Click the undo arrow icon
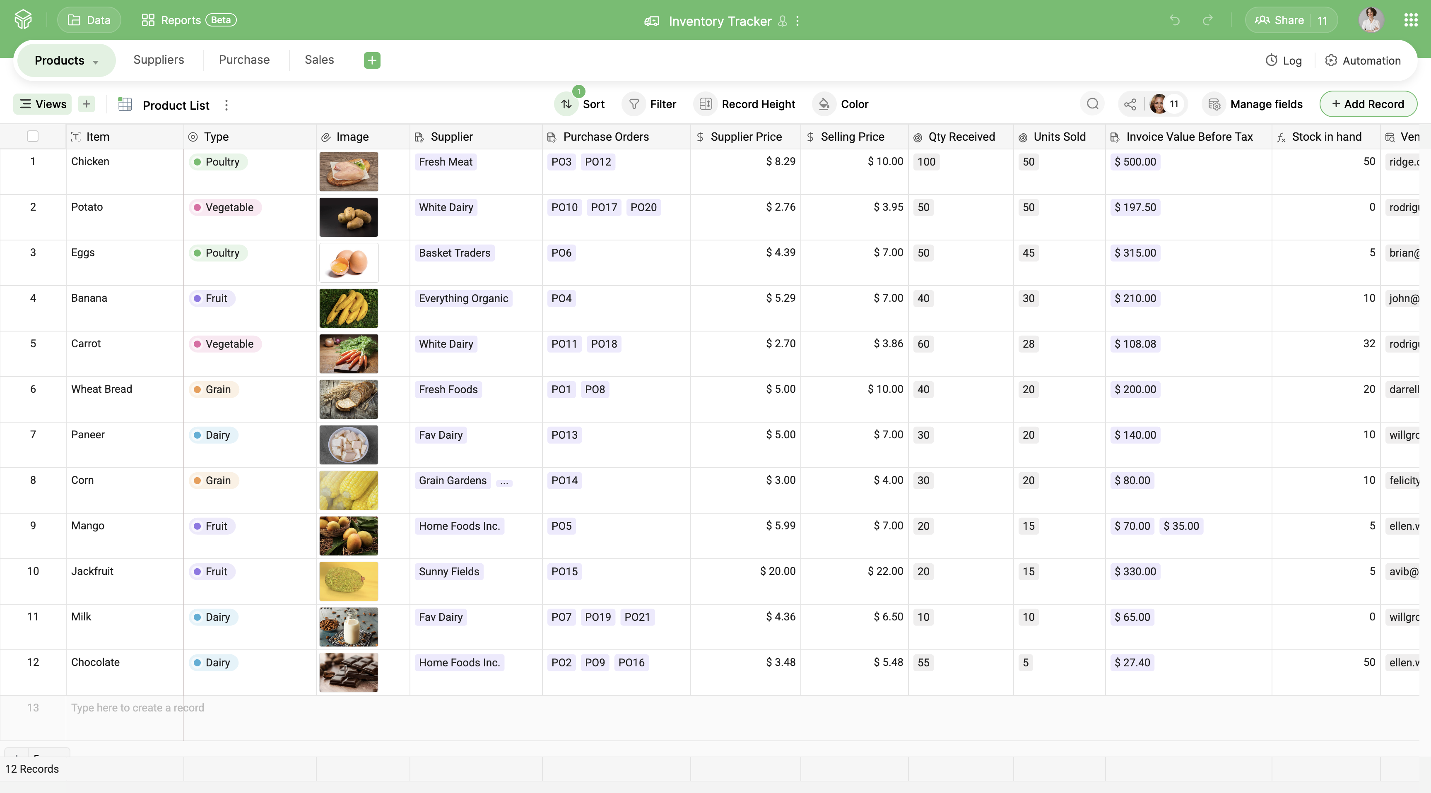The image size is (1431, 793). point(1174,21)
